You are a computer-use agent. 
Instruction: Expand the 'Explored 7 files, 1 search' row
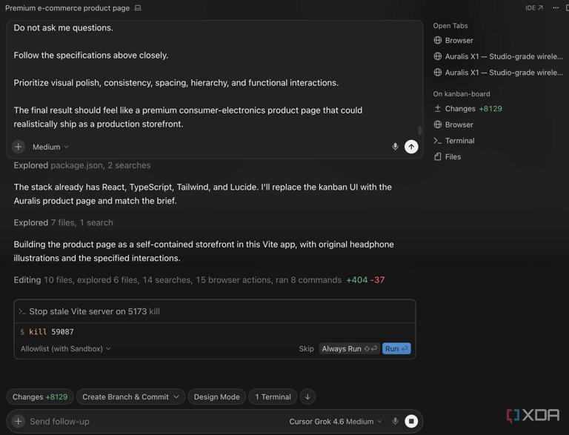[x=63, y=222]
